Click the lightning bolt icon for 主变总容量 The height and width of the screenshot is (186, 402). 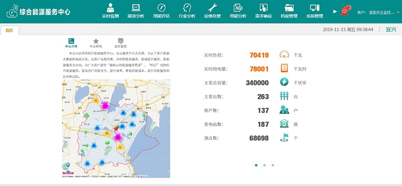(x=284, y=82)
